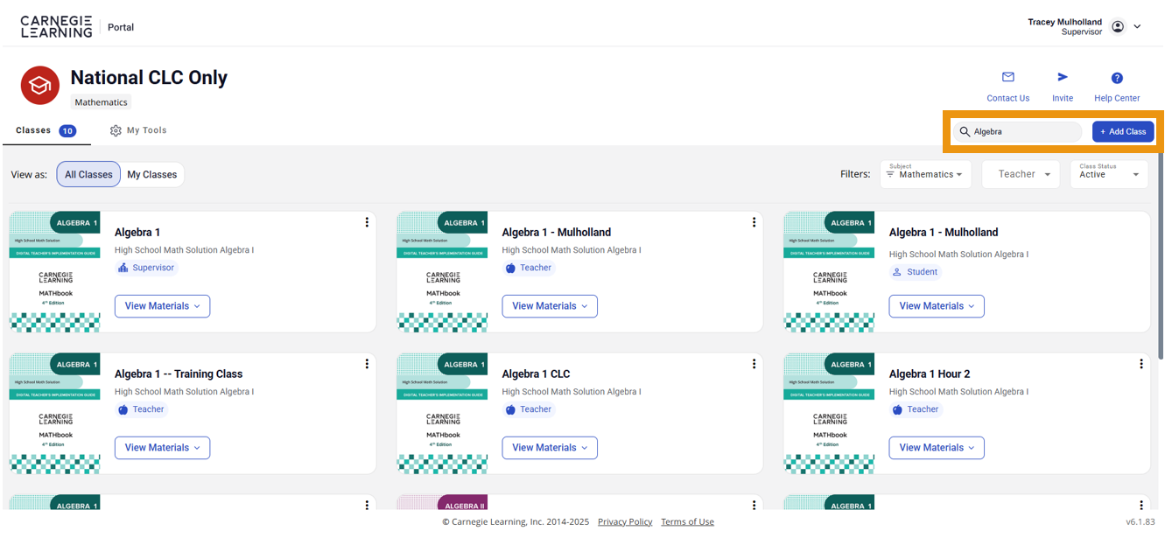Click the Invite paper plane icon
1165x538 pixels.
(1063, 77)
